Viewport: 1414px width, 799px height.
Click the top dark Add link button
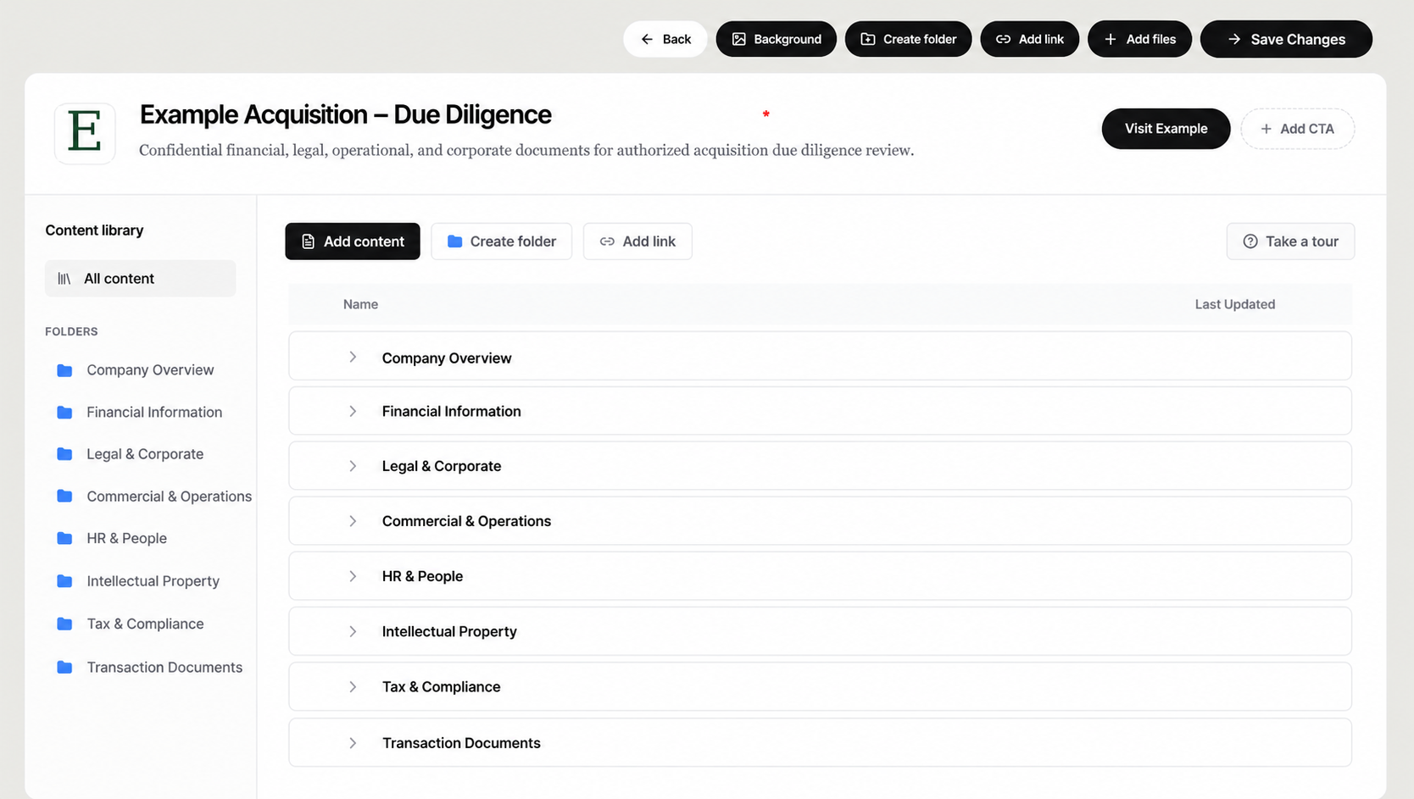pyautogui.click(x=1030, y=39)
